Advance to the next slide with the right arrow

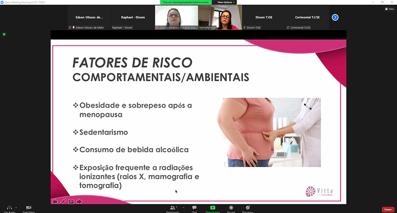(79, 201)
